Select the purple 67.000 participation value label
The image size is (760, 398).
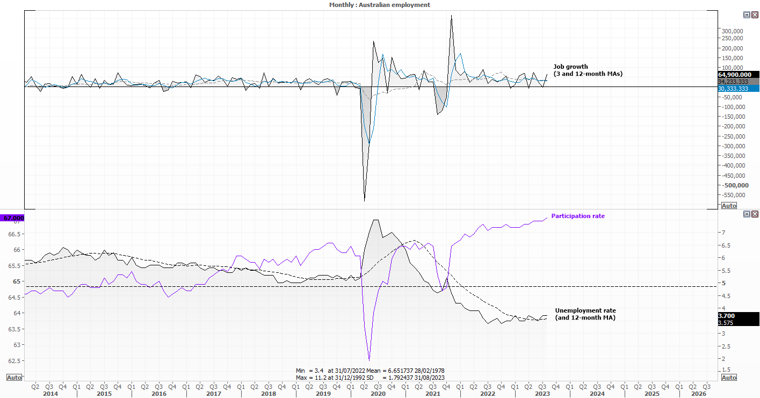click(x=13, y=218)
